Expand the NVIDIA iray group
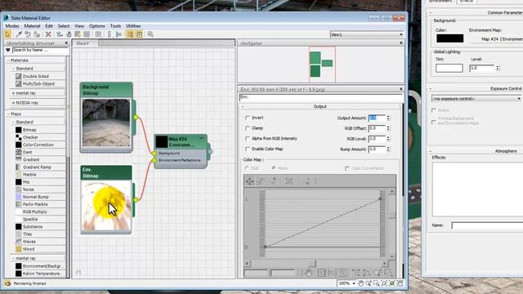Viewport: 523px width, 294px height. [x=13, y=103]
